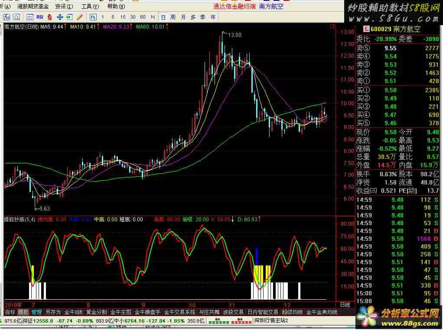Select the quarterly (季) period

point(203,17)
